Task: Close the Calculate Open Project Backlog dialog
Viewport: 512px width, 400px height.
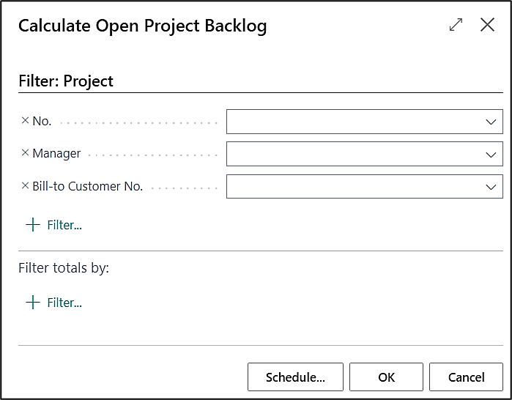Action: tap(487, 25)
